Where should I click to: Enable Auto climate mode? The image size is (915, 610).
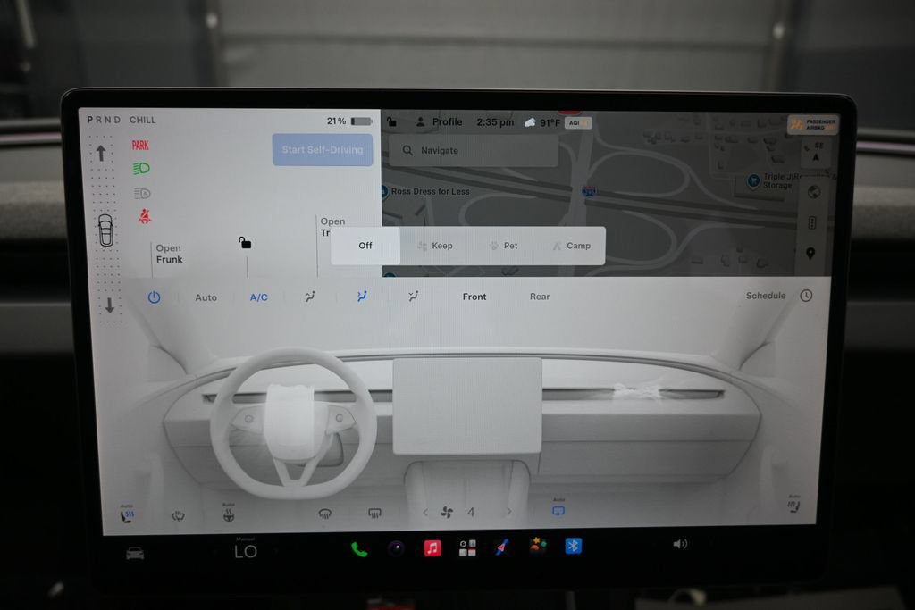pyautogui.click(x=206, y=297)
